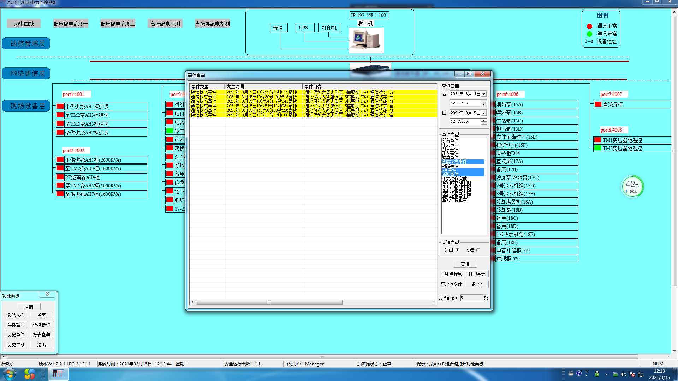The width and height of the screenshot is (678, 381).
Task: Open the end date dropdown 3月15日
Action: (x=484, y=113)
